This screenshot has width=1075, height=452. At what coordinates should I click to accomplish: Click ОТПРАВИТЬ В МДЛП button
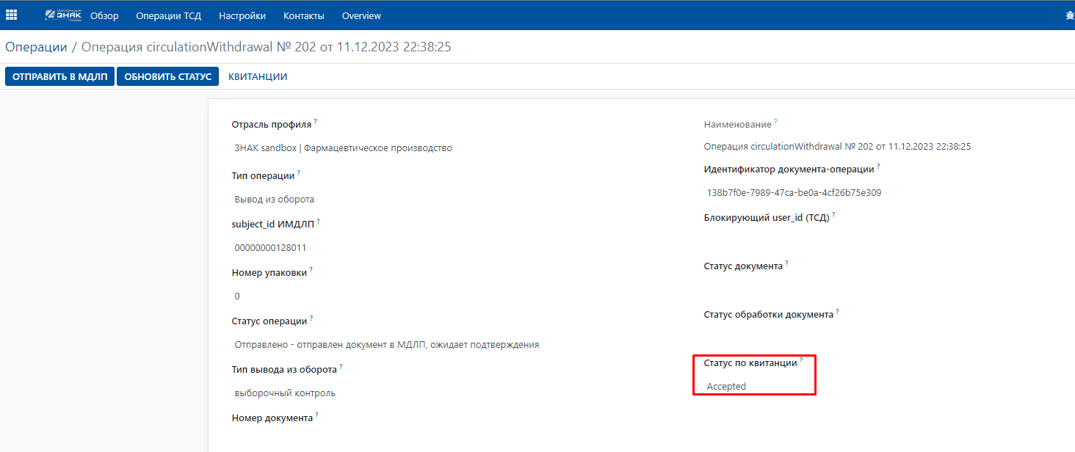60,76
